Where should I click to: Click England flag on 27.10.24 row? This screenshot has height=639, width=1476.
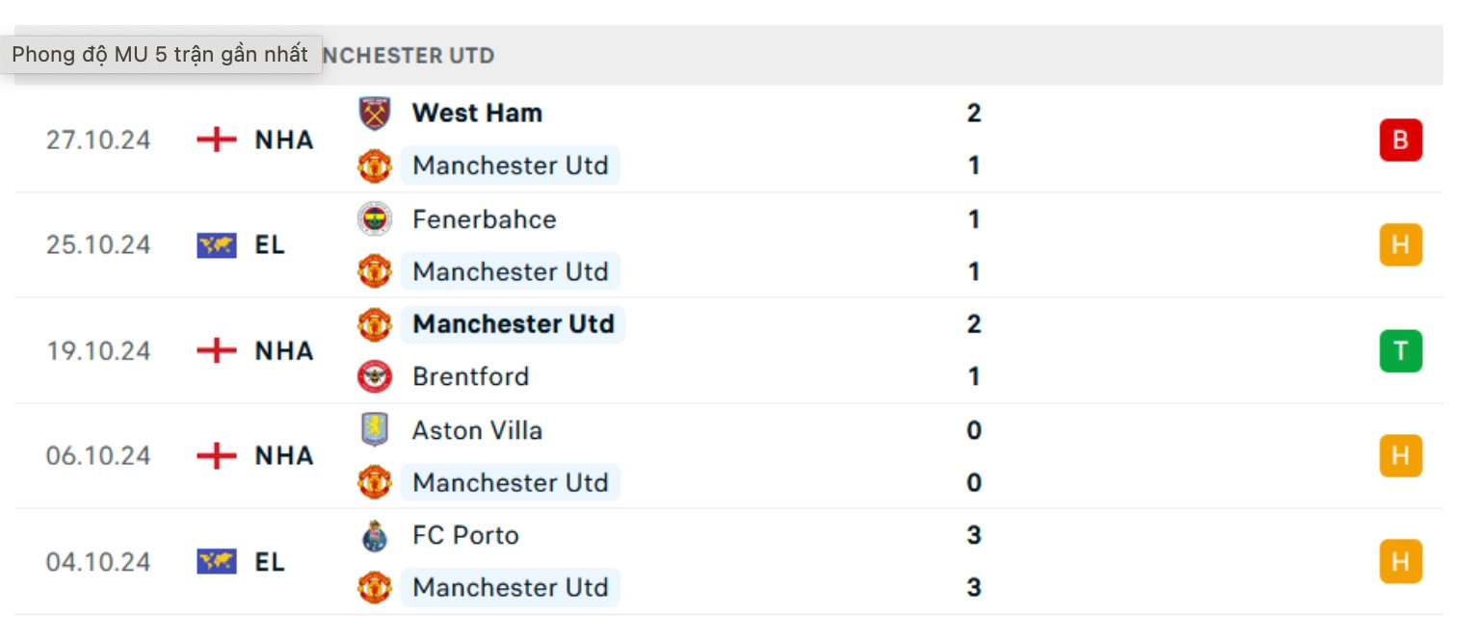[217, 140]
